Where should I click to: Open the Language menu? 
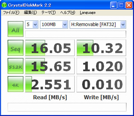point(88,13)
